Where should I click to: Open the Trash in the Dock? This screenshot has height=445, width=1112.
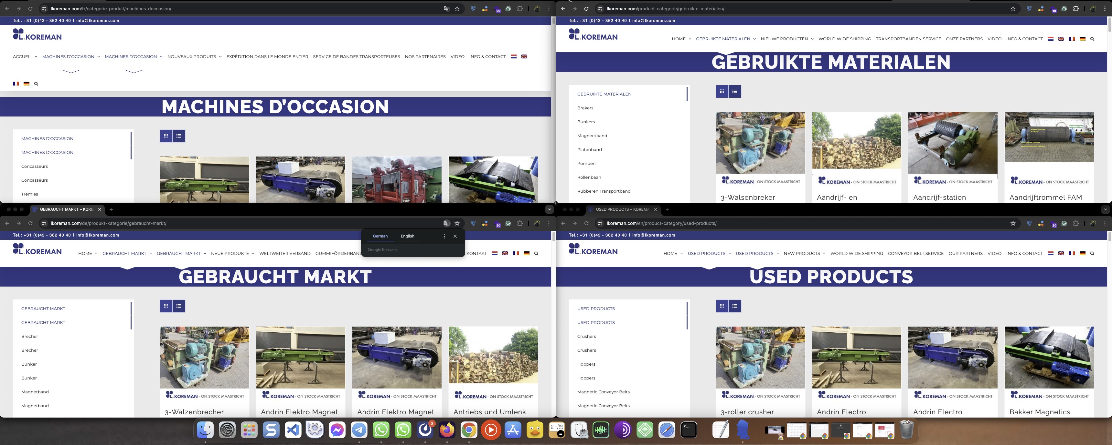[x=906, y=430]
